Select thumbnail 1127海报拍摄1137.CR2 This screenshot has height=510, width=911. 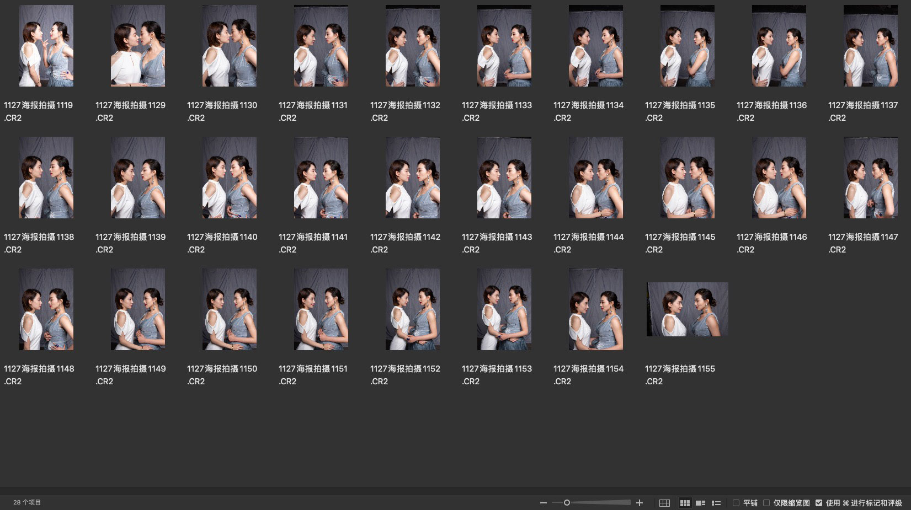pyautogui.click(x=871, y=46)
